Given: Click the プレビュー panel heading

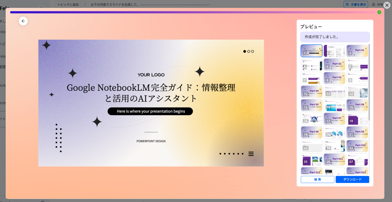Looking at the screenshot, I should coord(311,26).
